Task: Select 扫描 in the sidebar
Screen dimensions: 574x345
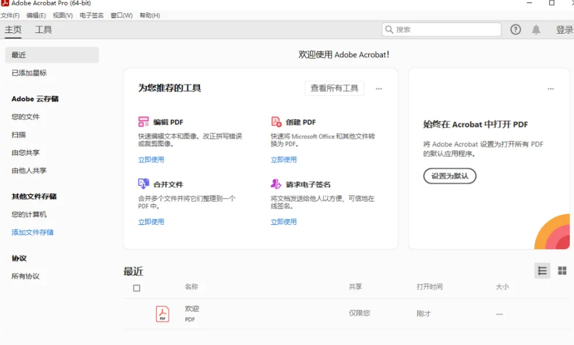Action: click(19, 135)
